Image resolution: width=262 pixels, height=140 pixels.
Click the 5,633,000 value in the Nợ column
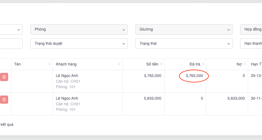click(236, 99)
